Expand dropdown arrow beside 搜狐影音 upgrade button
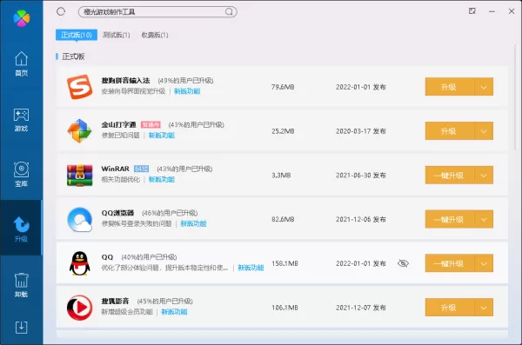 click(x=484, y=308)
